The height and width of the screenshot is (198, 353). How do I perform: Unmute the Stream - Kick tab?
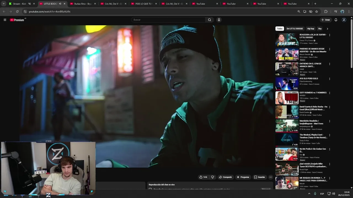tap(30, 4)
